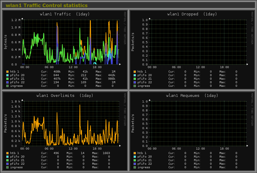Click ingress swatch in Requeues legend

135,167
